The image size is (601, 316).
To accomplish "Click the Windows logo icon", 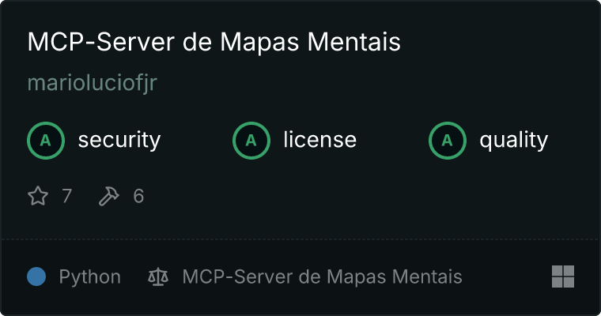I will click(563, 276).
